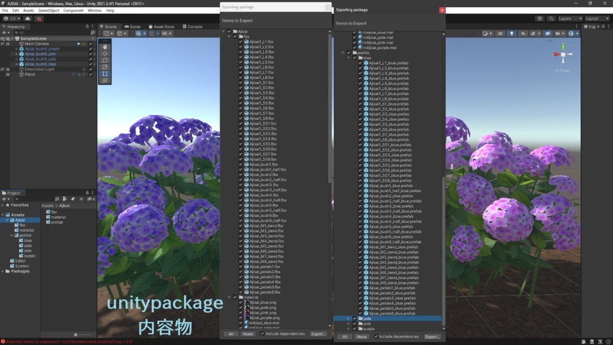Viewport: 613px width, 345px height.
Task: Select the Hand (View) tool in Scene
Action: tap(105, 47)
